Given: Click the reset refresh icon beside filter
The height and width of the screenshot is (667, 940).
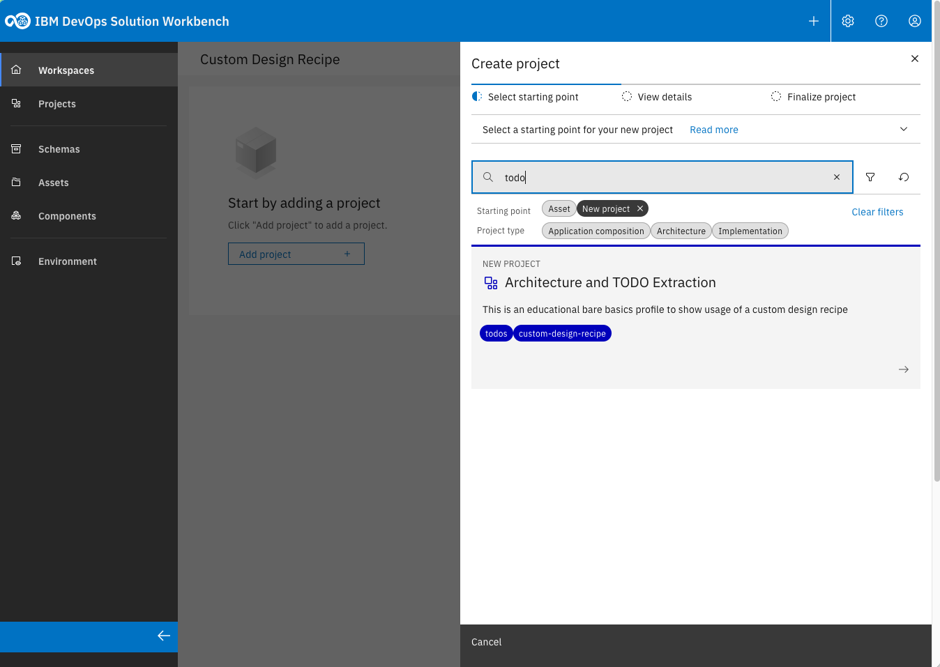Looking at the screenshot, I should [x=904, y=177].
